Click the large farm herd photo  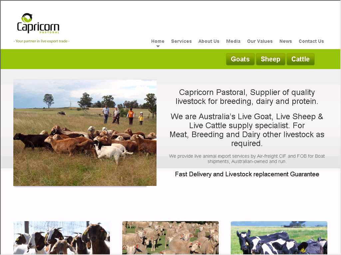[x=85, y=133]
